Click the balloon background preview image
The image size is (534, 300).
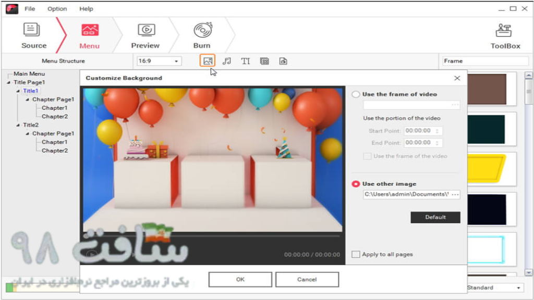click(213, 160)
